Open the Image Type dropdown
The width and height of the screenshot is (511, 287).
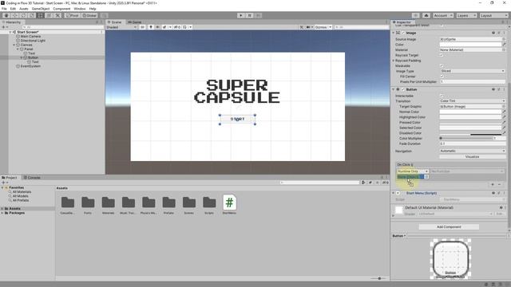[x=473, y=71]
